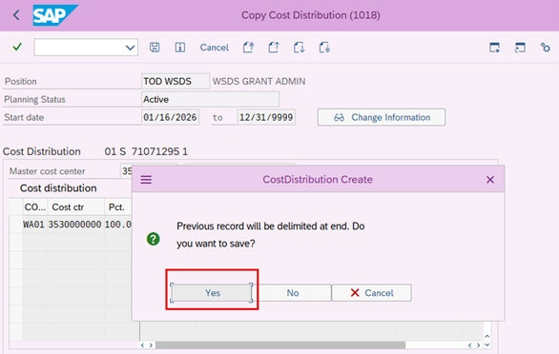
Task: Click the green question mark icon
Action: tap(154, 239)
